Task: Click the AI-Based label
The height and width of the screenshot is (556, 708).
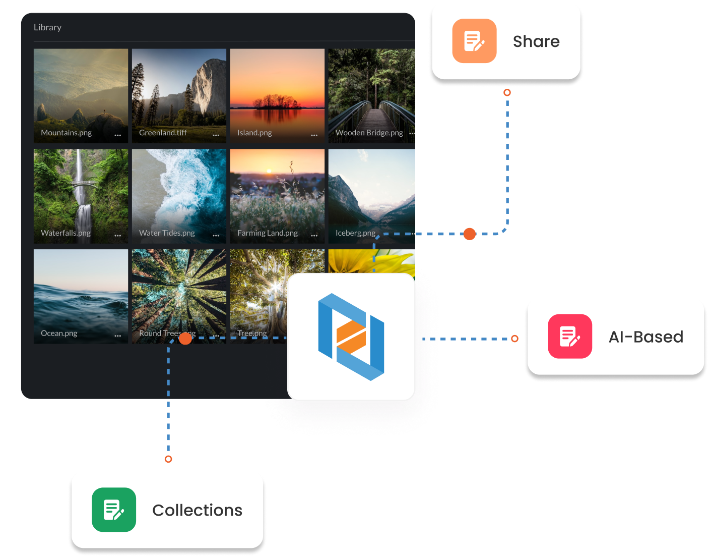Action: 646,336
